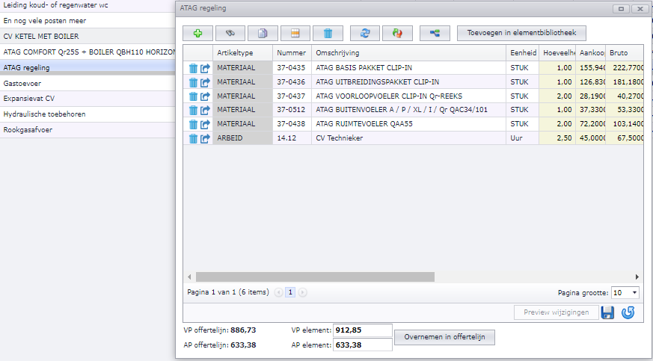Select Gastoevoer in the left list
653x361 pixels.
tap(88, 84)
